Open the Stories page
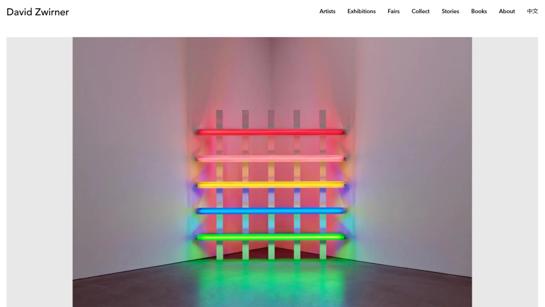 tap(450, 11)
